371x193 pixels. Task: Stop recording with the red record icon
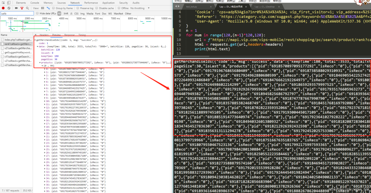click(x=3, y=8)
